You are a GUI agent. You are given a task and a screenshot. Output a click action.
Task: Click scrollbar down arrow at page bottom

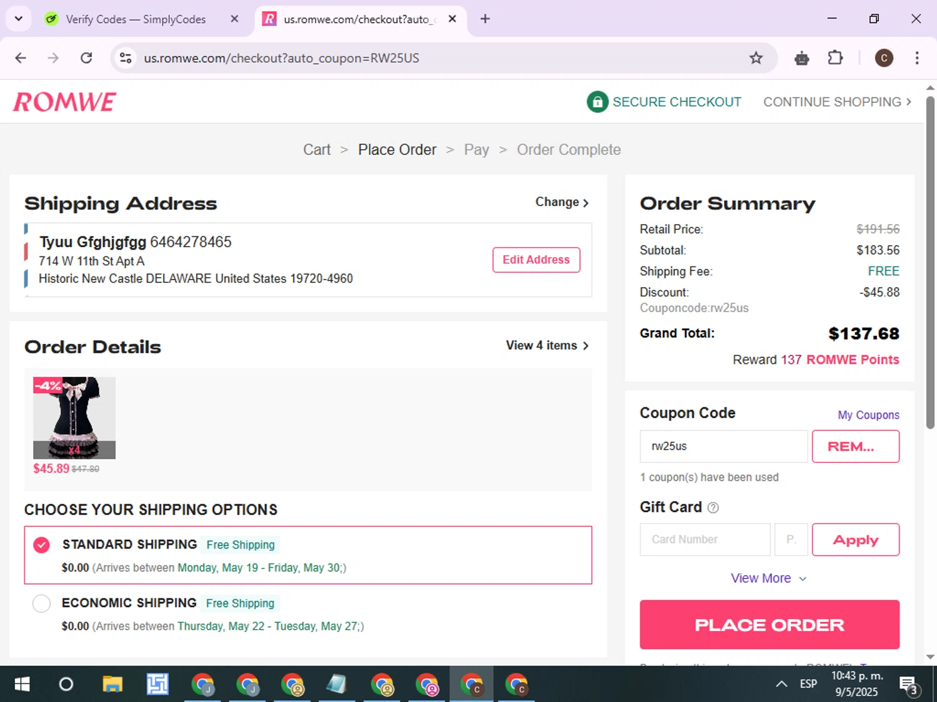[930, 656]
